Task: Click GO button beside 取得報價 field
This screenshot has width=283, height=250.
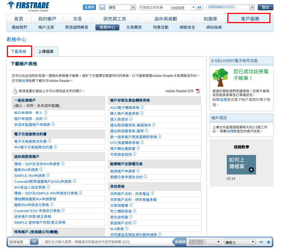Action: [x=34, y=242]
